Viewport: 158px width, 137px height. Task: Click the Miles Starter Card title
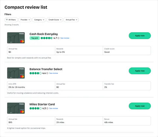(x=42, y=104)
